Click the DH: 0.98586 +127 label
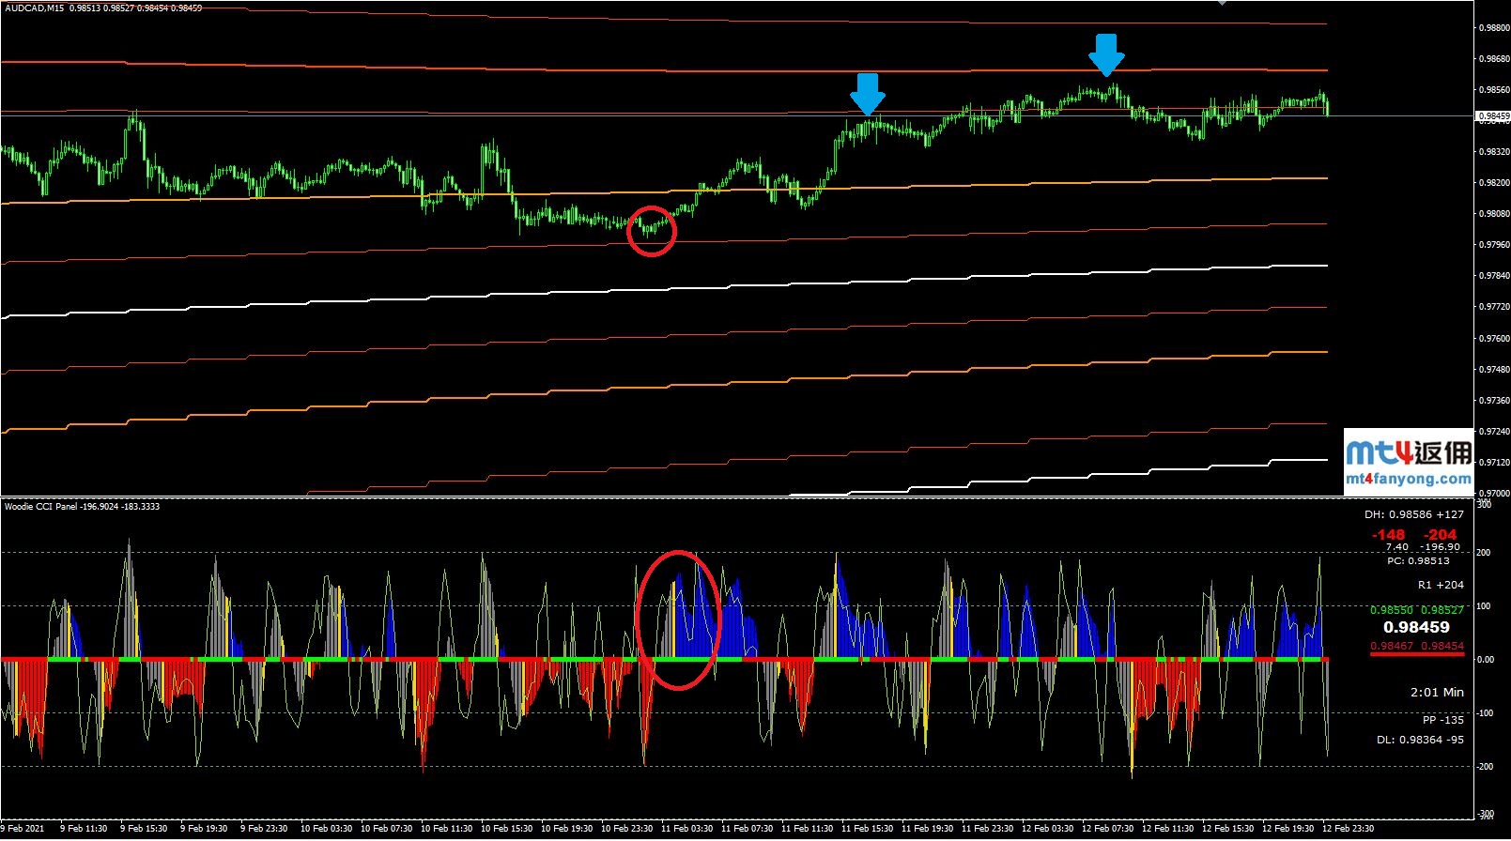 [x=1413, y=514]
